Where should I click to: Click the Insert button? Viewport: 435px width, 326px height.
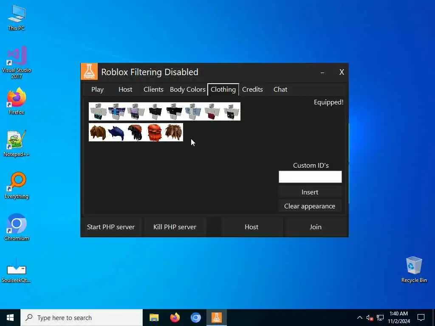click(310, 192)
